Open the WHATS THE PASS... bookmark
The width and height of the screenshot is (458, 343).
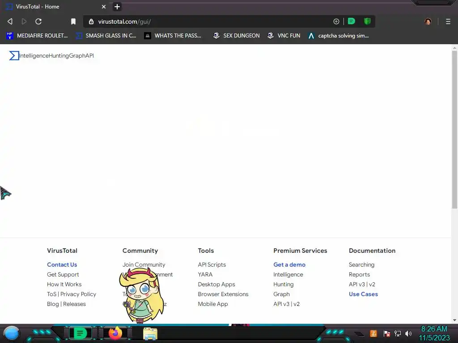pyautogui.click(x=173, y=36)
